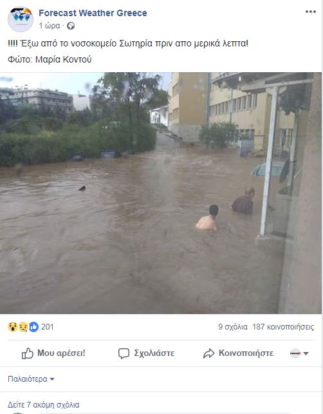This screenshot has width=323, height=414.
Task: Click the speech bubble comment icon
Action: (x=124, y=353)
